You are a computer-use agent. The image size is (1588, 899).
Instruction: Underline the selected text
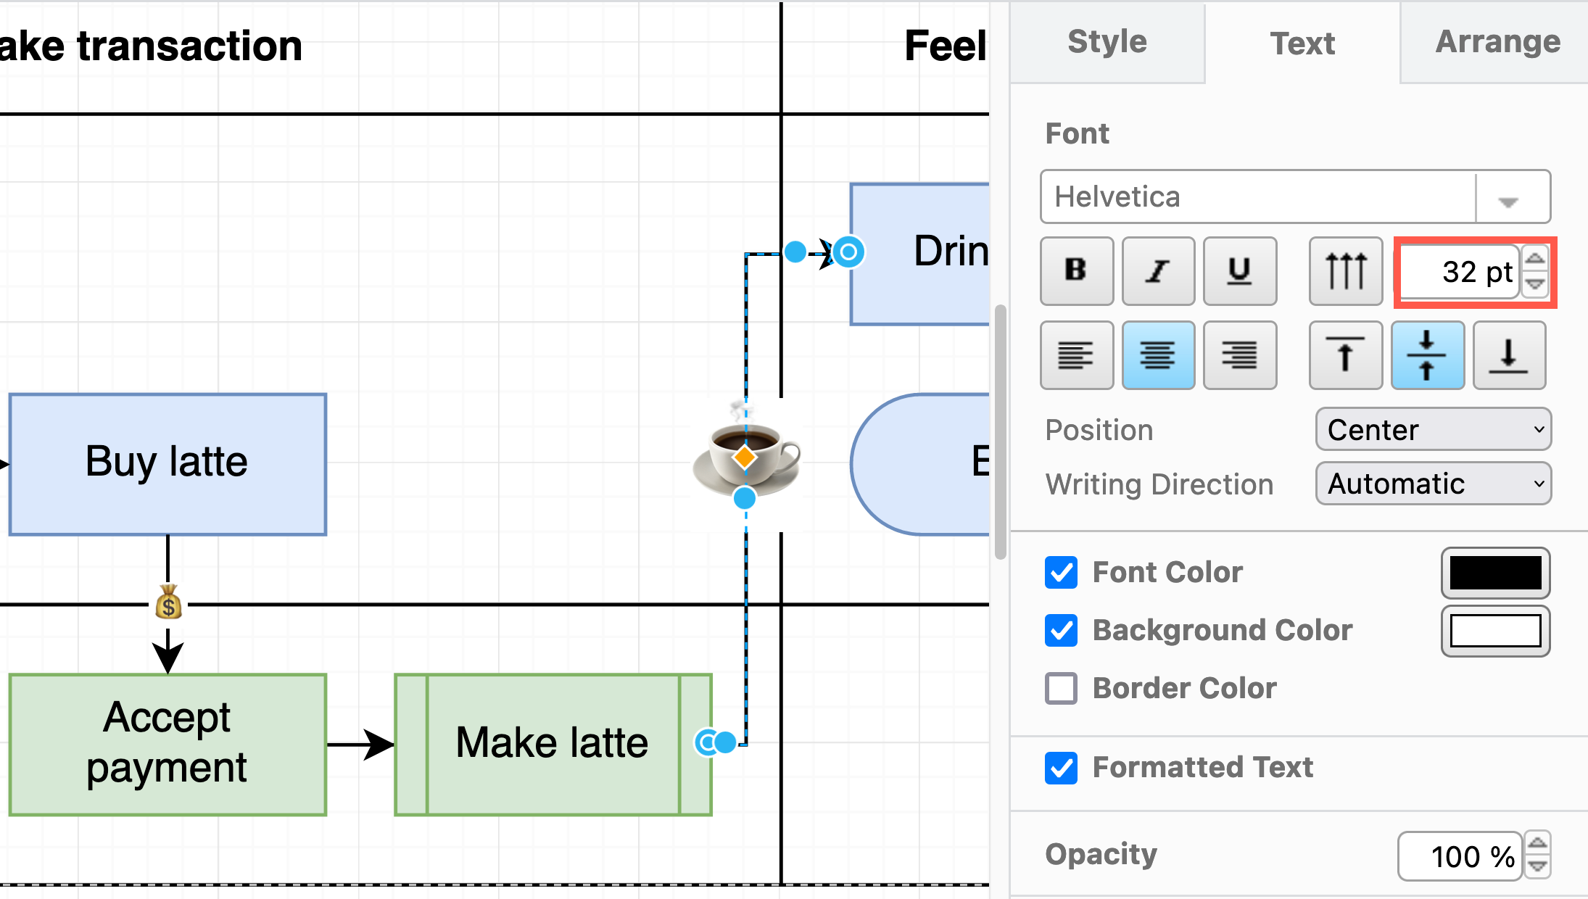1239,270
